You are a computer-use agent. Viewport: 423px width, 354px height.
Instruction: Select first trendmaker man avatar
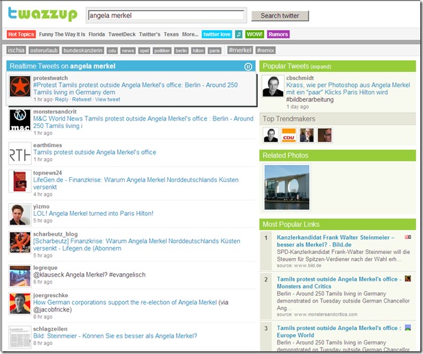271,136
